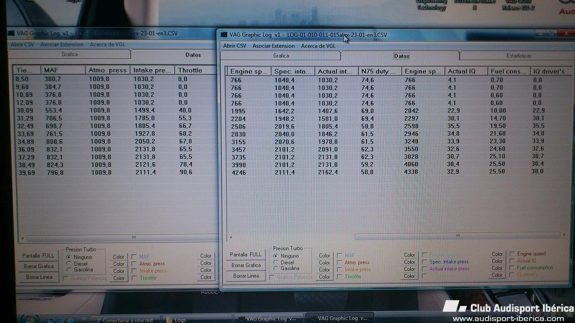
Task: Open Asociar Extension menu in front window
Action: pos(273,46)
